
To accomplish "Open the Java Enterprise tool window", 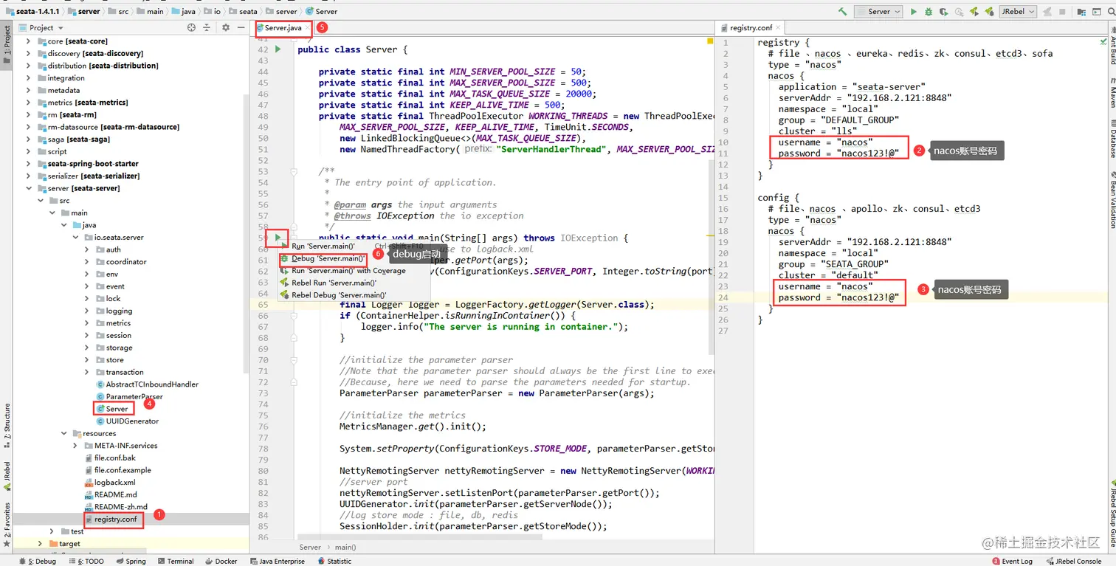I will (278, 561).
